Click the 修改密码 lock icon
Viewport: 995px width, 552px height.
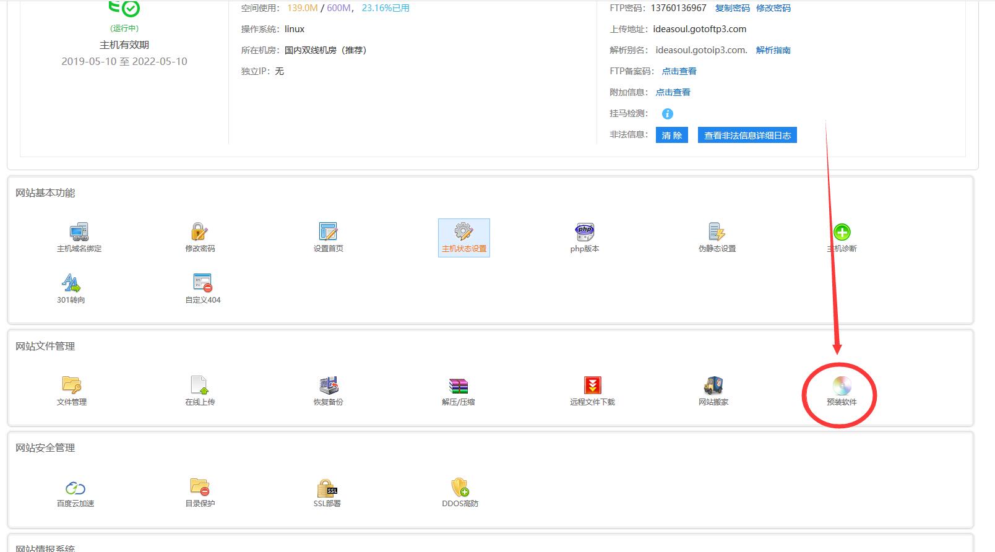(x=199, y=231)
